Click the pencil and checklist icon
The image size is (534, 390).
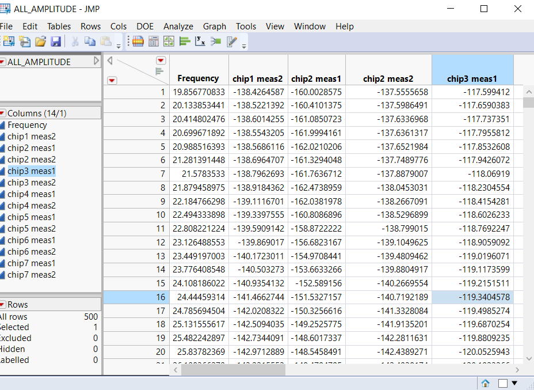tap(231, 41)
